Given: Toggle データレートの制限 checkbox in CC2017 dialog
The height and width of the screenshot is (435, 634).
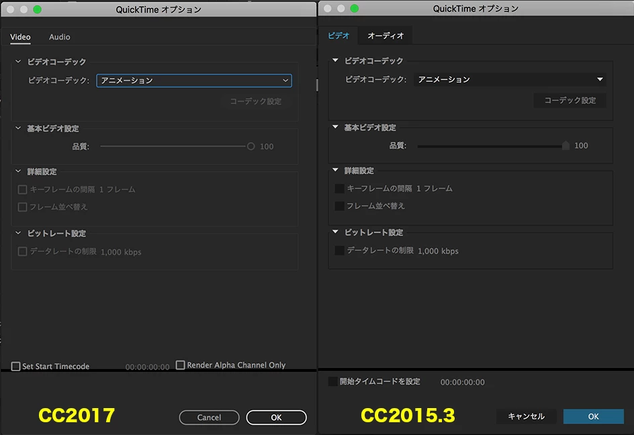Looking at the screenshot, I should [x=23, y=251].
